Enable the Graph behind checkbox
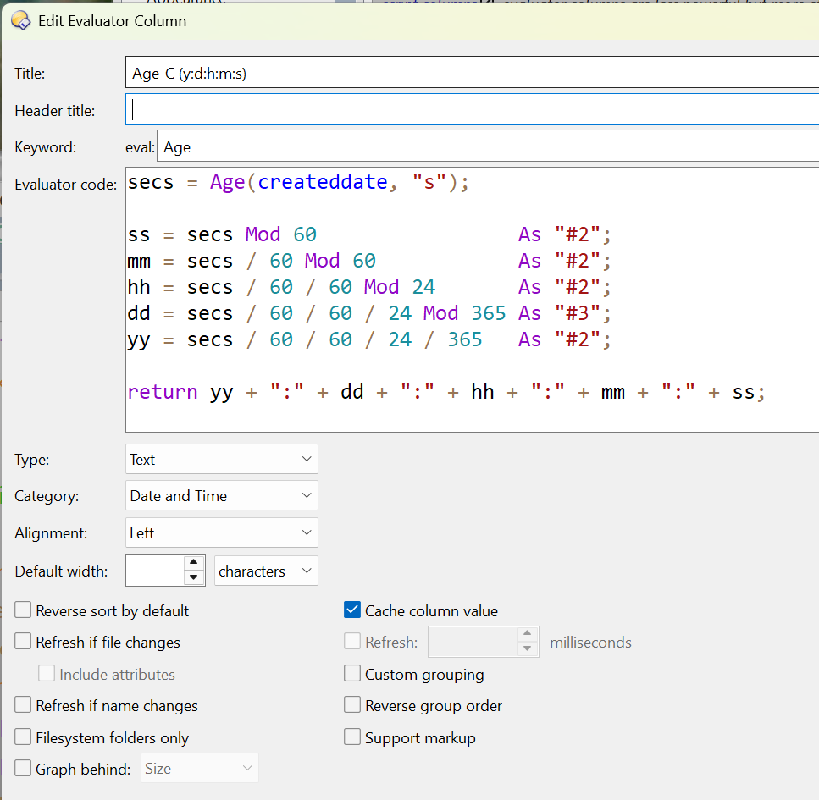 23,769
